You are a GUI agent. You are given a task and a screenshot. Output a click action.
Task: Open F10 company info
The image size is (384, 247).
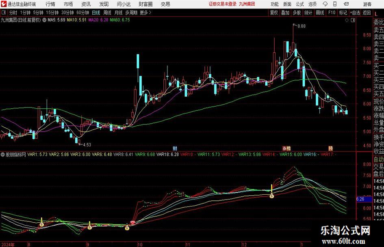click(x=332, y=13)
